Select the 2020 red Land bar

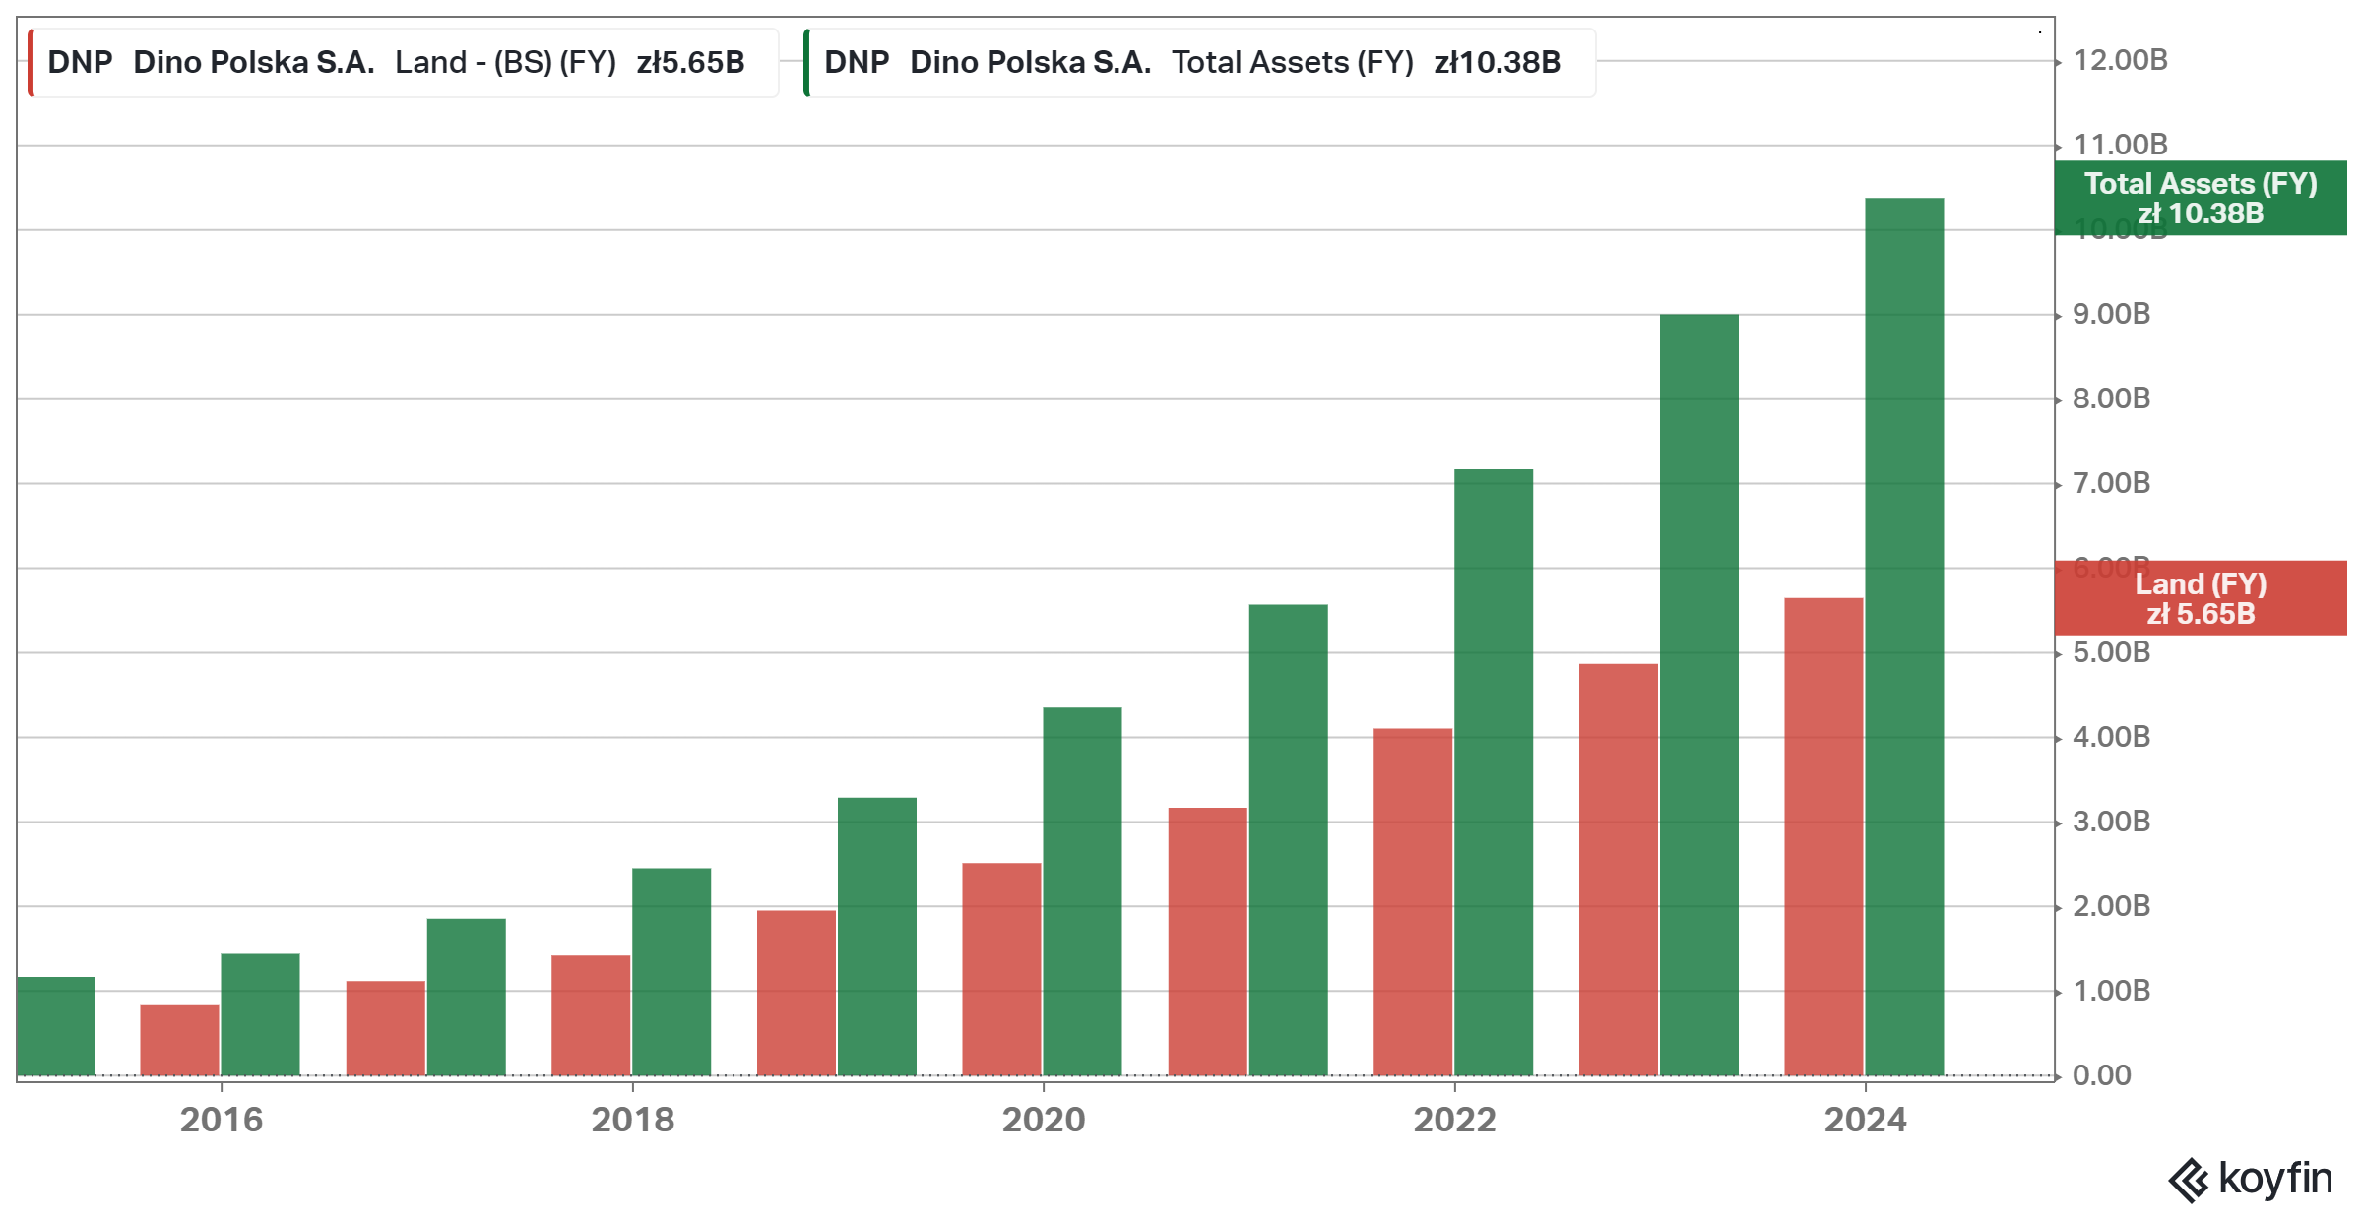[1001, 969]
